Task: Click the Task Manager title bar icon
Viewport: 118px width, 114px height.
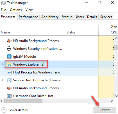Action: click(3, 3)
